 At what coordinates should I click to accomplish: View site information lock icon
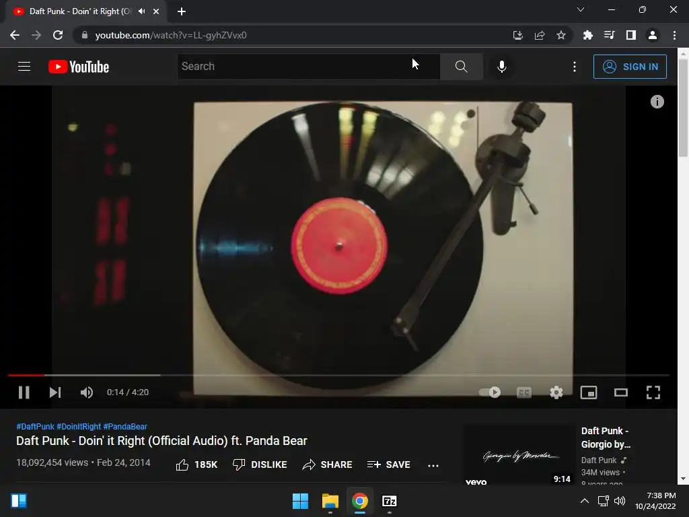point(85,35)
